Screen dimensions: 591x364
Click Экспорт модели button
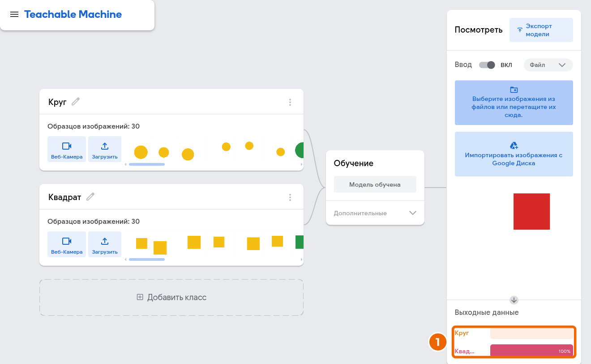click(x=541, y=30)
